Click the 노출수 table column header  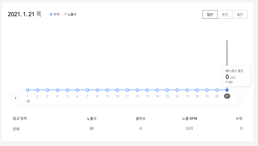coord(92,119)
